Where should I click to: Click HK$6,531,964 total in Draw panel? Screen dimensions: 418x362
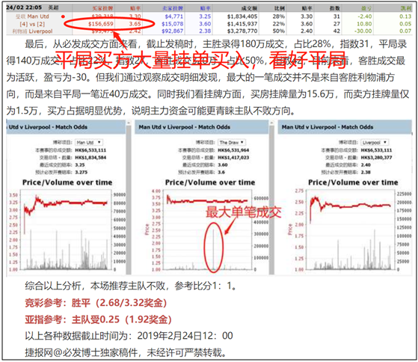[x=233, y=150]
